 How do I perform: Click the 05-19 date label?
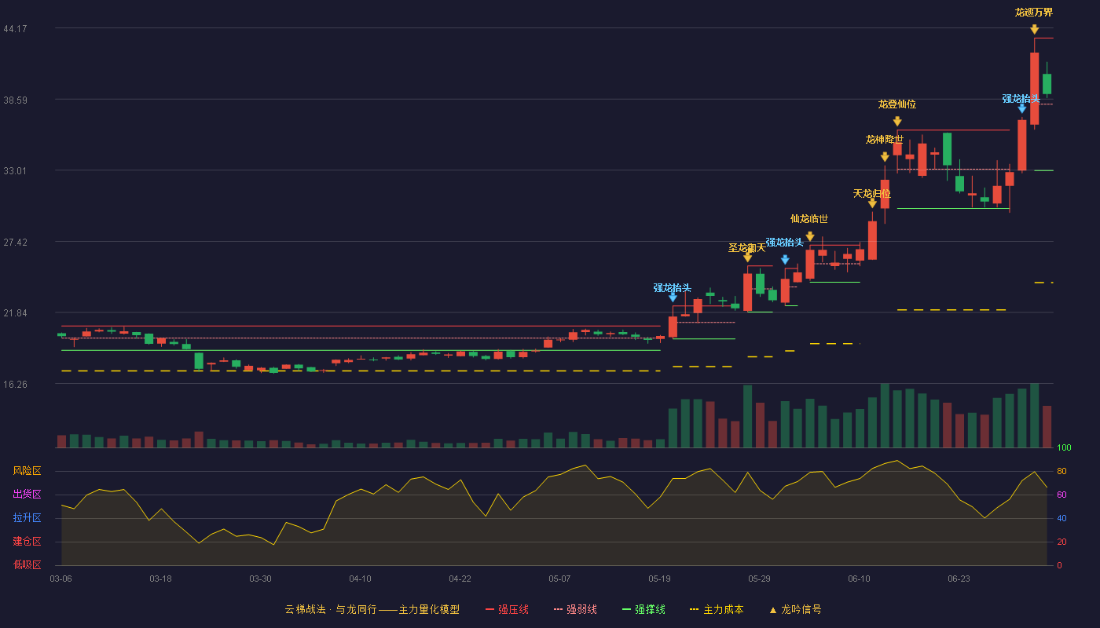tap(659, 579)
